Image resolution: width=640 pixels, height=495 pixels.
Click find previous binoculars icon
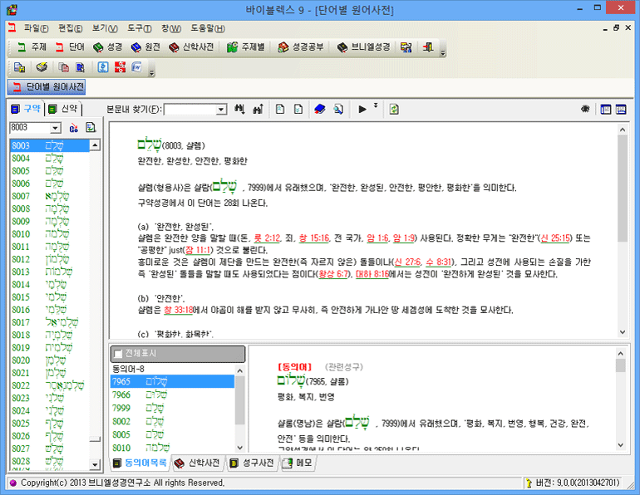(x=258, y=109)
